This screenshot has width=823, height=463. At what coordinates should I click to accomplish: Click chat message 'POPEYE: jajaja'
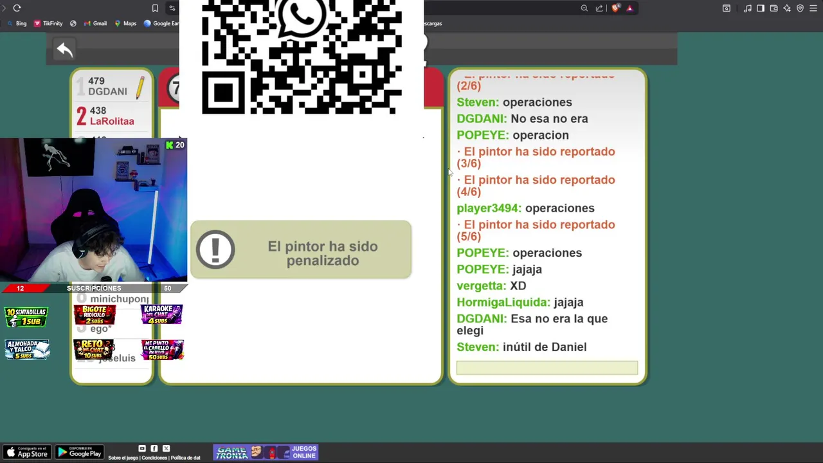499,269
